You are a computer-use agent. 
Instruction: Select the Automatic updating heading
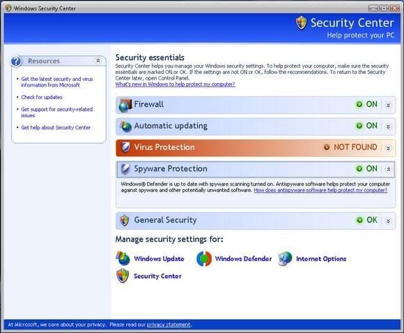pyautogui.click(x=171, y=126)
